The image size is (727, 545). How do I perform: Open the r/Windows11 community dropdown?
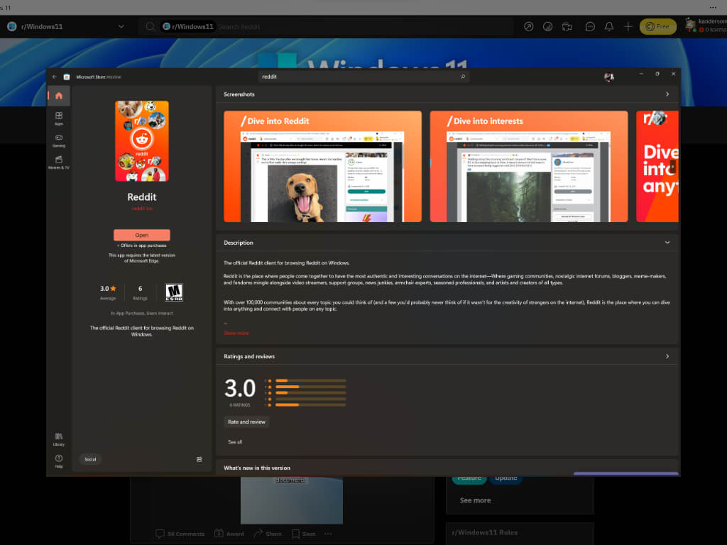tap(121, 27)
